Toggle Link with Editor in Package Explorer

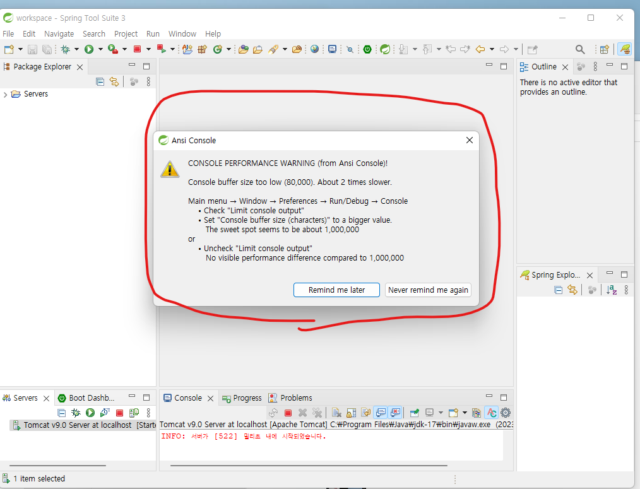coord(114,81)
